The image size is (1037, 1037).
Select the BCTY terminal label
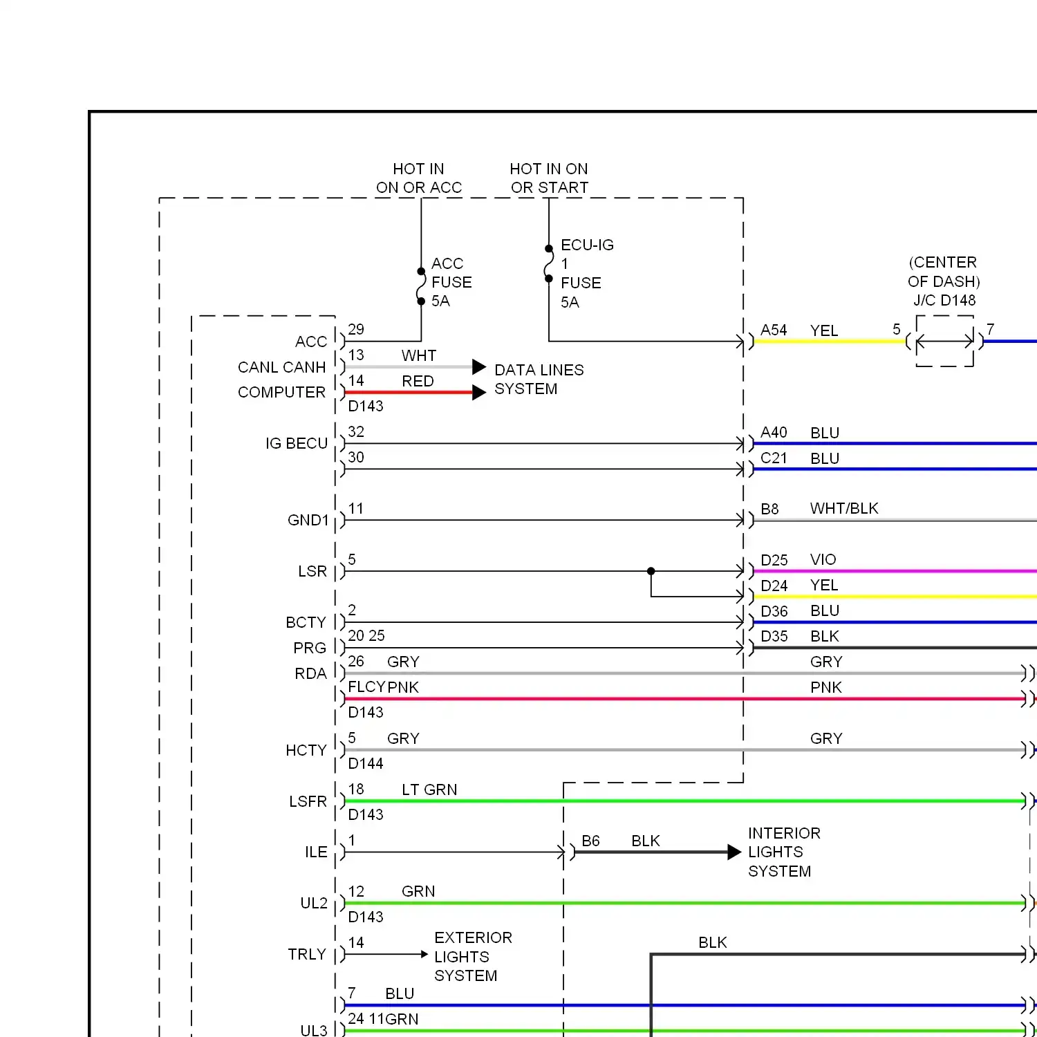pyautogui.click(x=306, y=622)
